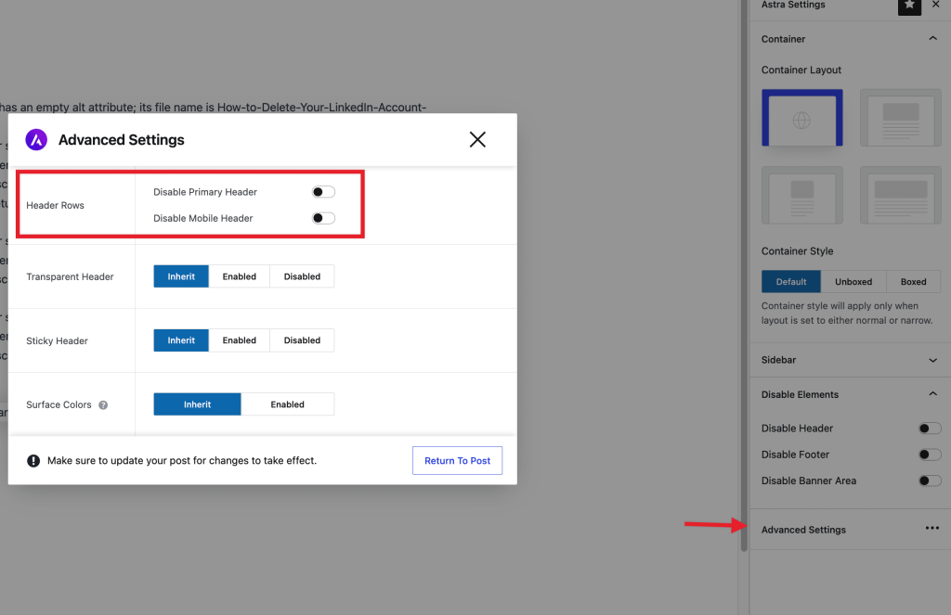951x615 pixels.
Task: Set Transparent Header to Enabled
Action: (239, 276)
